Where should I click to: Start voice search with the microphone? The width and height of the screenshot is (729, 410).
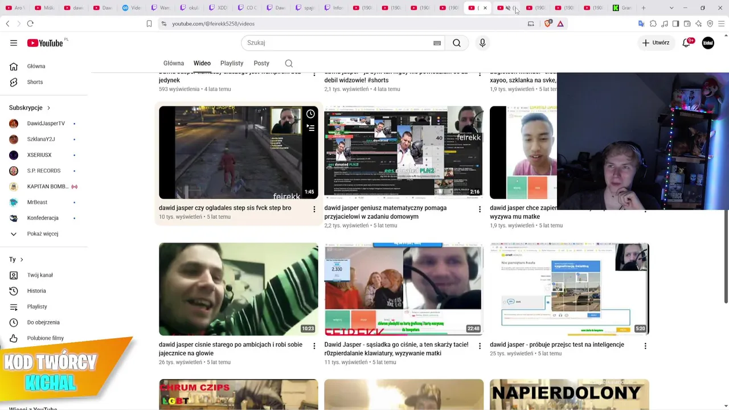point(482,43)
